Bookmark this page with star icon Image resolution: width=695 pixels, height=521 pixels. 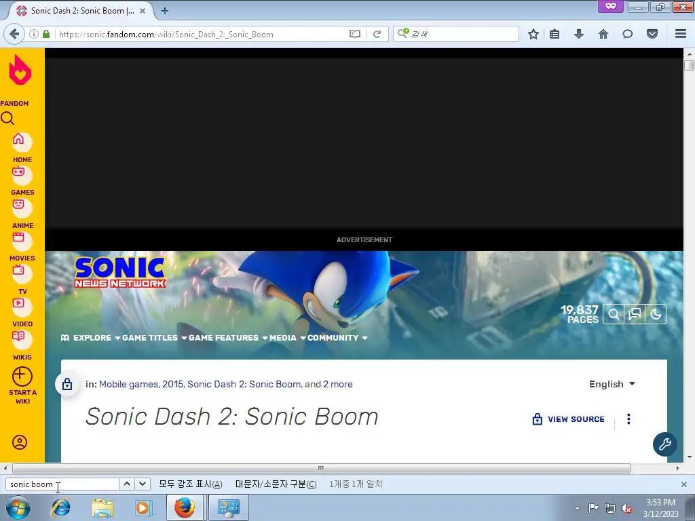coord(533,34)
